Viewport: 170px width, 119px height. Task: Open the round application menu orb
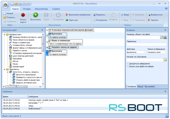click(x=6, y=5)
